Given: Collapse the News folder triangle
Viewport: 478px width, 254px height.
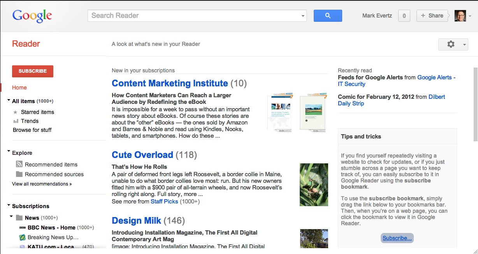Looking at the screenshot, I should pyautogui.click(x=11, y=216).
